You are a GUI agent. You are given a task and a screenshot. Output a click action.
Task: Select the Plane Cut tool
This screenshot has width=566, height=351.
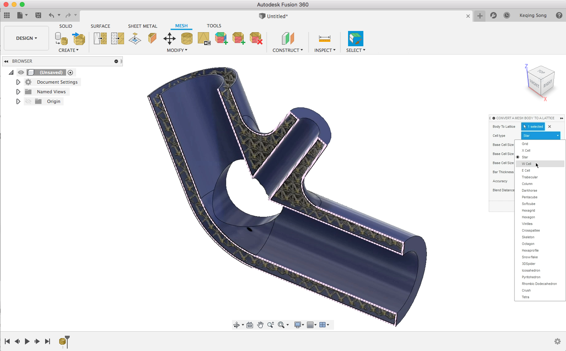point(152,39)
